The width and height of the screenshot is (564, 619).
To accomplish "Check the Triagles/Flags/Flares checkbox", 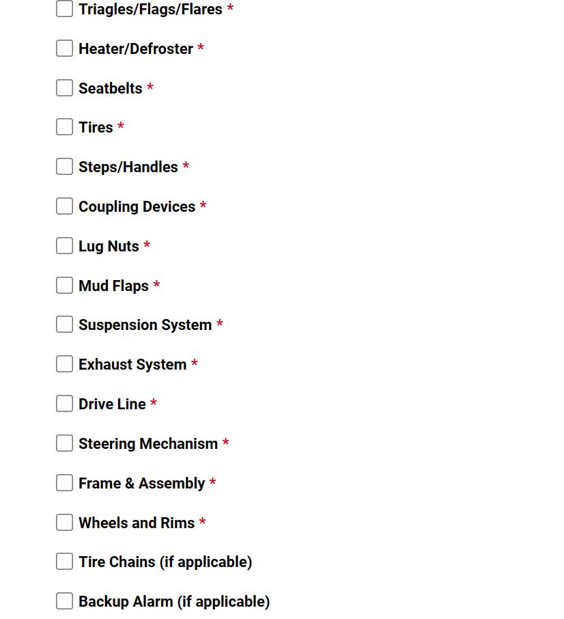I will [64, 9].
